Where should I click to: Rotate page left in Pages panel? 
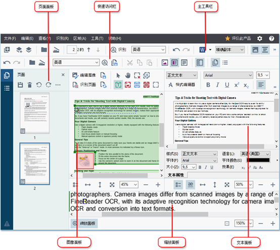[39, 85]
